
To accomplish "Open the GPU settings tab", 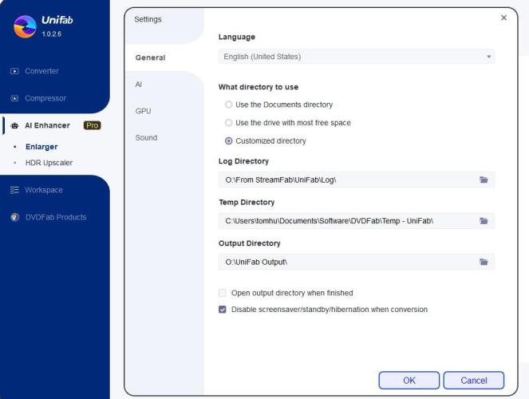I will click(x=143, y=111).
